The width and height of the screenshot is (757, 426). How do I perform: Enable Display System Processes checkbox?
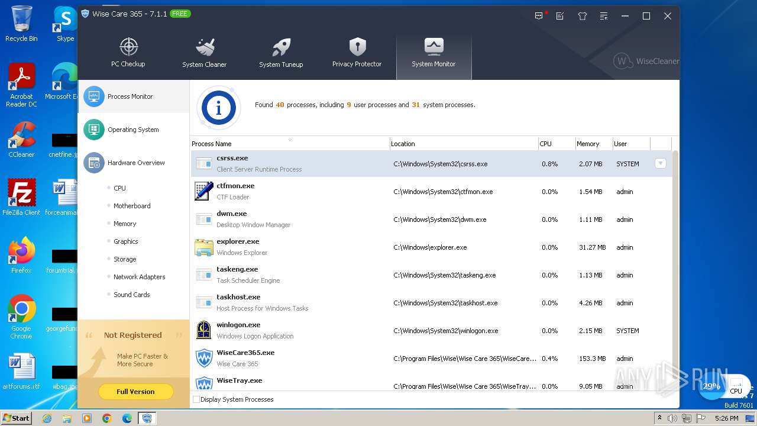[x=196, y=399]
